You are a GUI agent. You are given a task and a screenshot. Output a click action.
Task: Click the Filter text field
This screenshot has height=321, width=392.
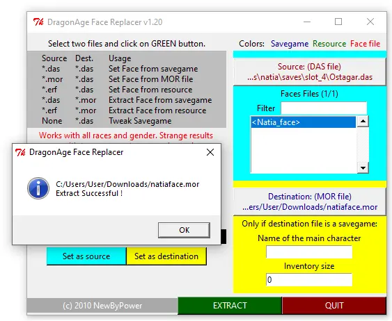point(324,108)
